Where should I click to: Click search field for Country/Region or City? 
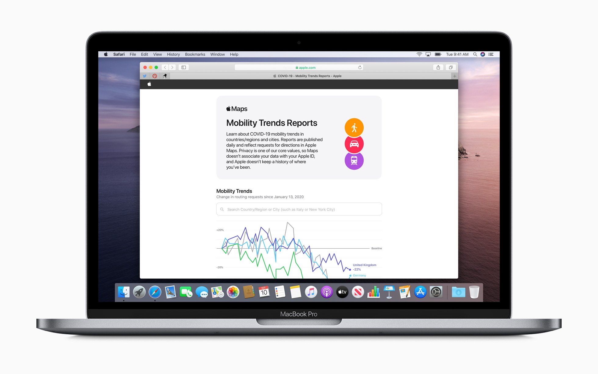(299, 209)
